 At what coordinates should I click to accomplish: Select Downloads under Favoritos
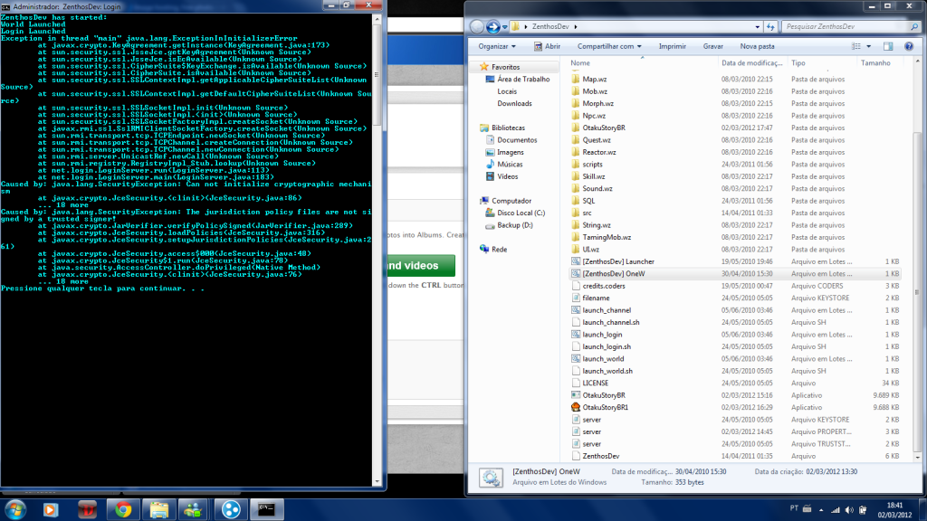pos(514,103)
